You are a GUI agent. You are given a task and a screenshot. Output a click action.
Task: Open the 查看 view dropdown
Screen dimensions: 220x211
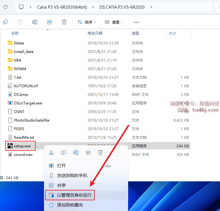(114, 22)
